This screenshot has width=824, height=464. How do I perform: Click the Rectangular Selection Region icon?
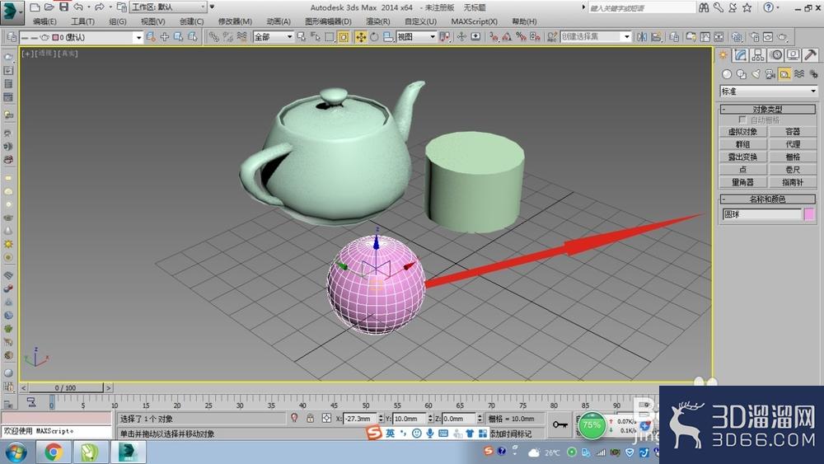(x=330, y=37)
